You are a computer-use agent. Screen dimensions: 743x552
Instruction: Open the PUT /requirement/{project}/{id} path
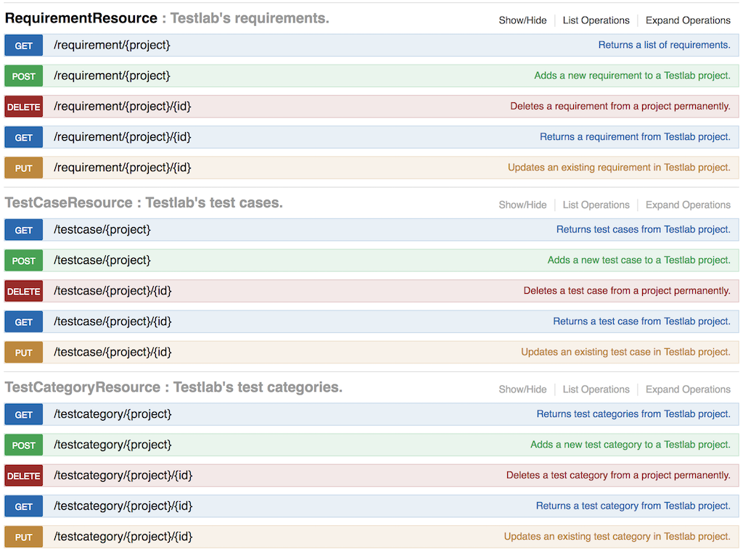[122, 168]
